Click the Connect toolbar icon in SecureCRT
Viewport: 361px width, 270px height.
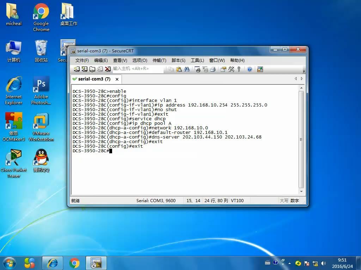click(x=77, y=69)
